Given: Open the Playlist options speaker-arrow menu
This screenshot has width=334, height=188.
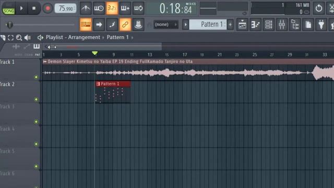Looking at the screenshot, I should [x=40, y=38].
